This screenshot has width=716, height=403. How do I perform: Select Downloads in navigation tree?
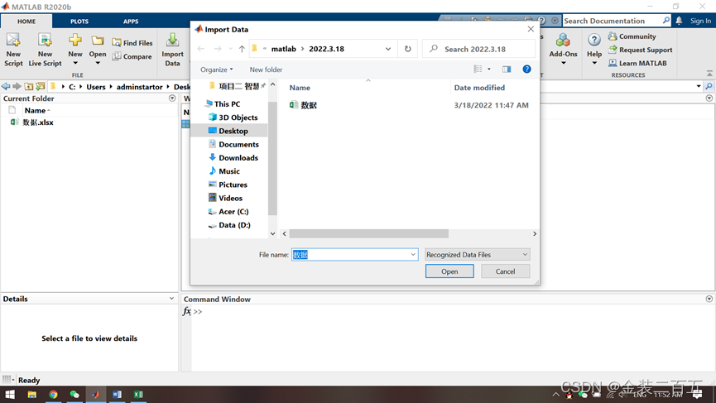[233, 158]
